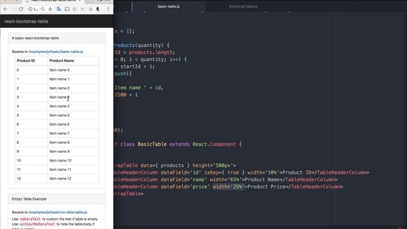Go back in the browser

[6, 9]
